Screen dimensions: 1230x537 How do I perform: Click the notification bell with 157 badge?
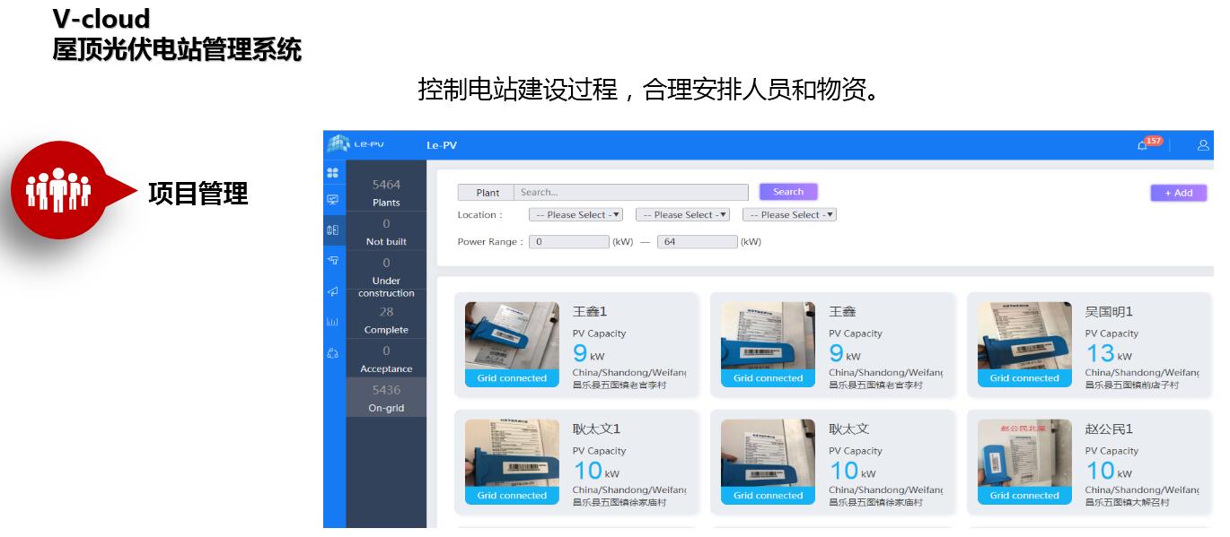tap(1143, 145)
